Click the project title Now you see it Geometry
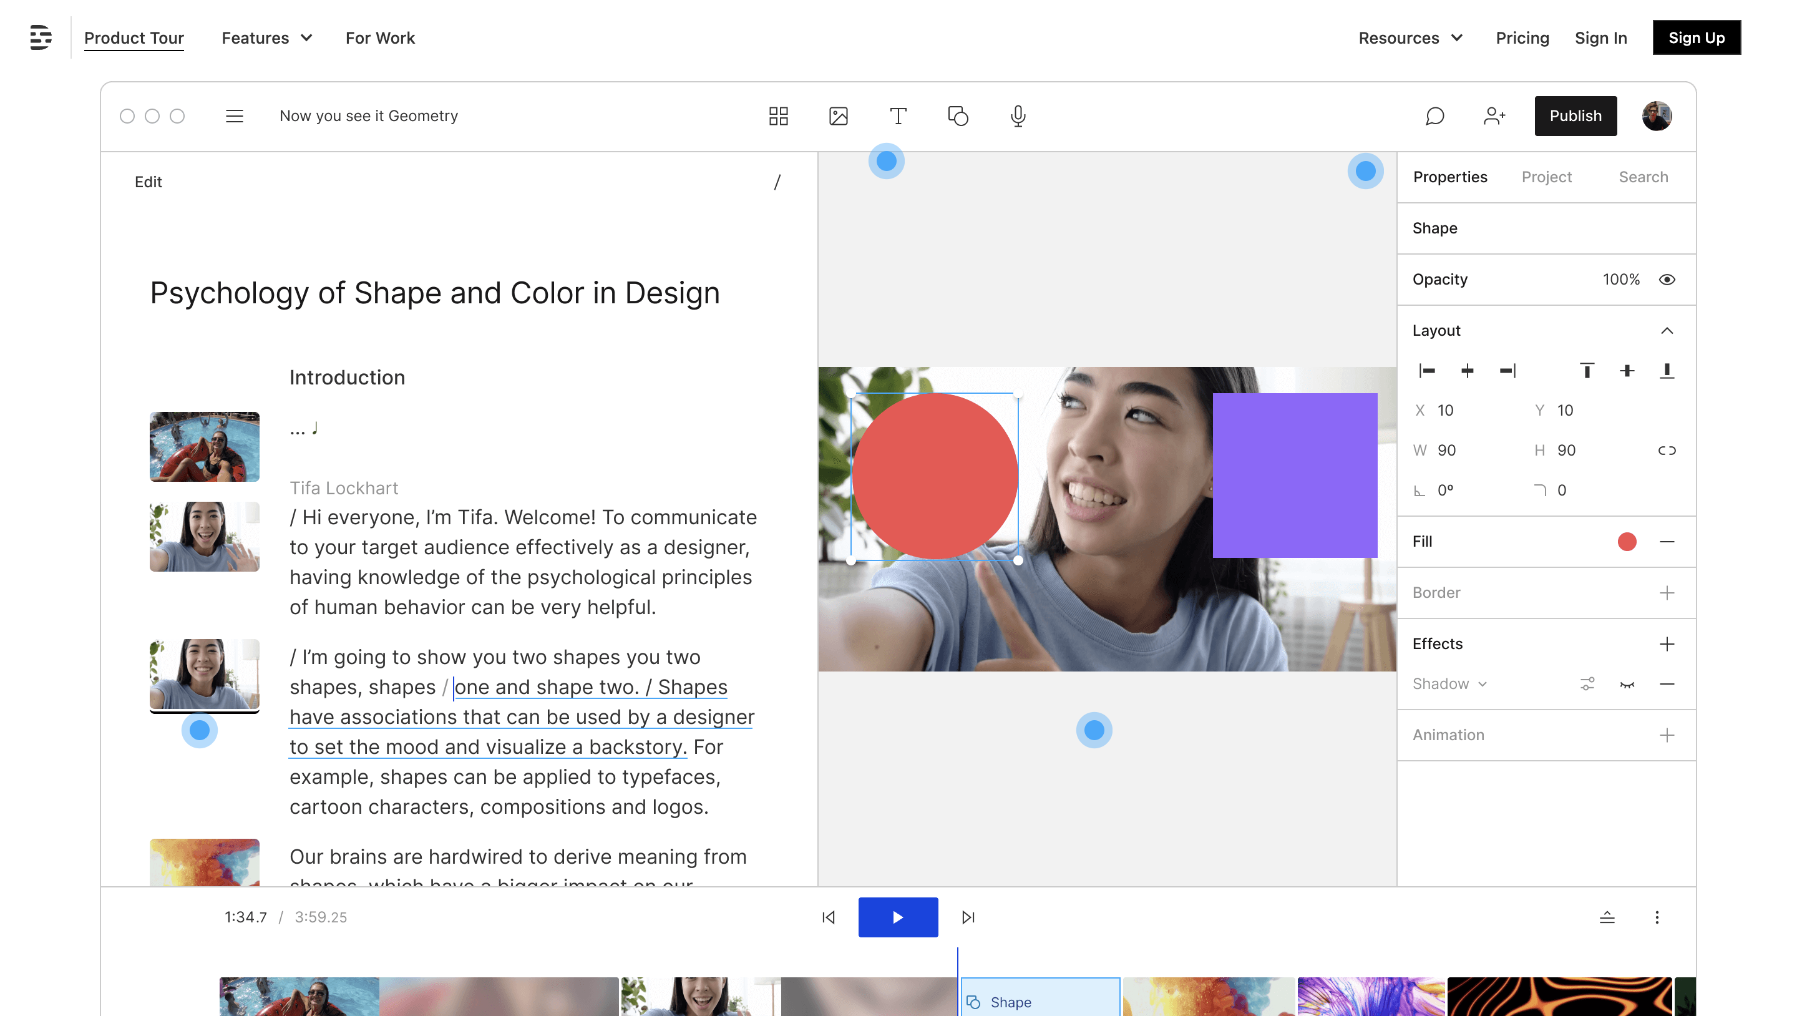The image size is (1797, 1016). tap(368, 116)
